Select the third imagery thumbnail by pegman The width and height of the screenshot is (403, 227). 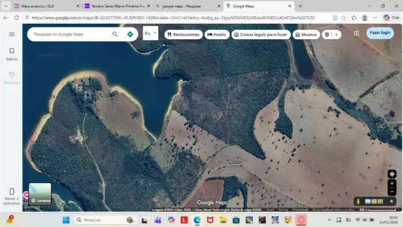point(380,202)
